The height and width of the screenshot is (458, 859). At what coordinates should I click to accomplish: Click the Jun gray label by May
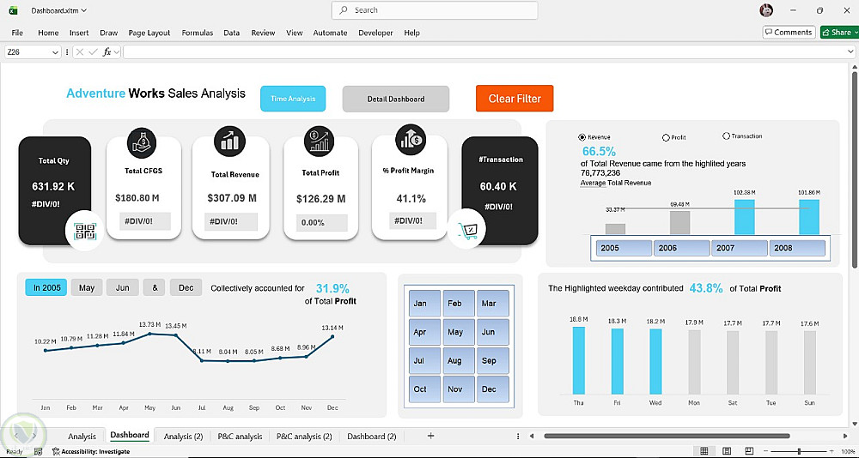tap(123, 288)
